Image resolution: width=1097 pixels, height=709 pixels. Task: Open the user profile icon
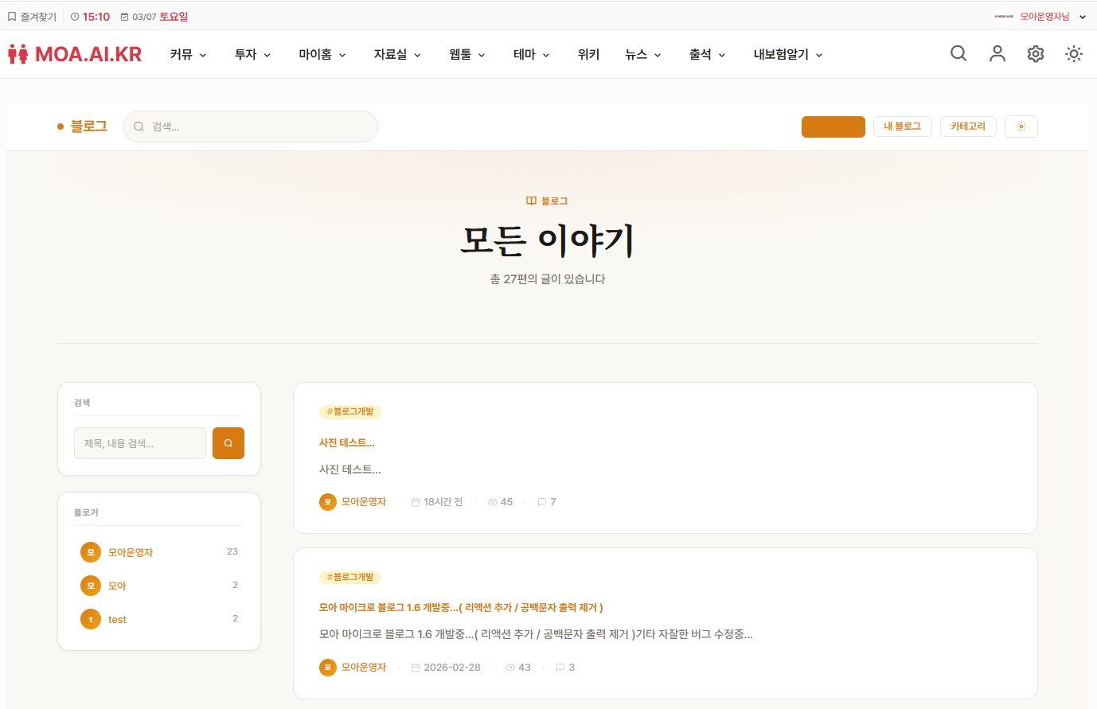997,53
